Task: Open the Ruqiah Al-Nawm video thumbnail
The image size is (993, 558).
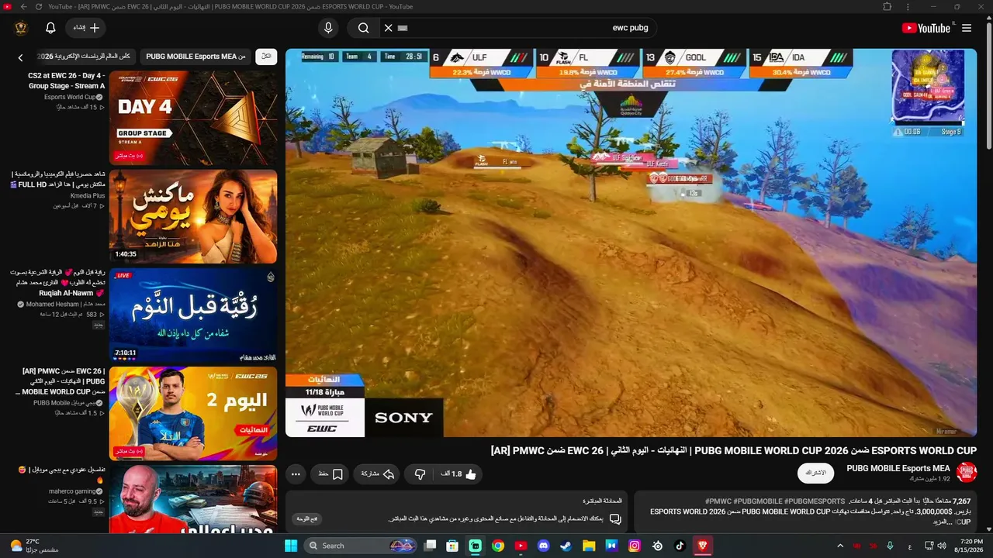Action: (x=193, y=315)
